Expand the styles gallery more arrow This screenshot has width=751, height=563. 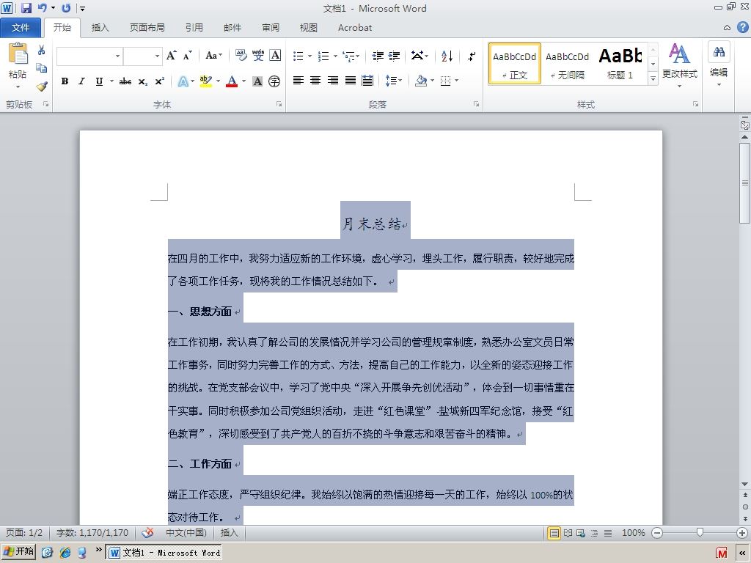[x=653, y=78]
